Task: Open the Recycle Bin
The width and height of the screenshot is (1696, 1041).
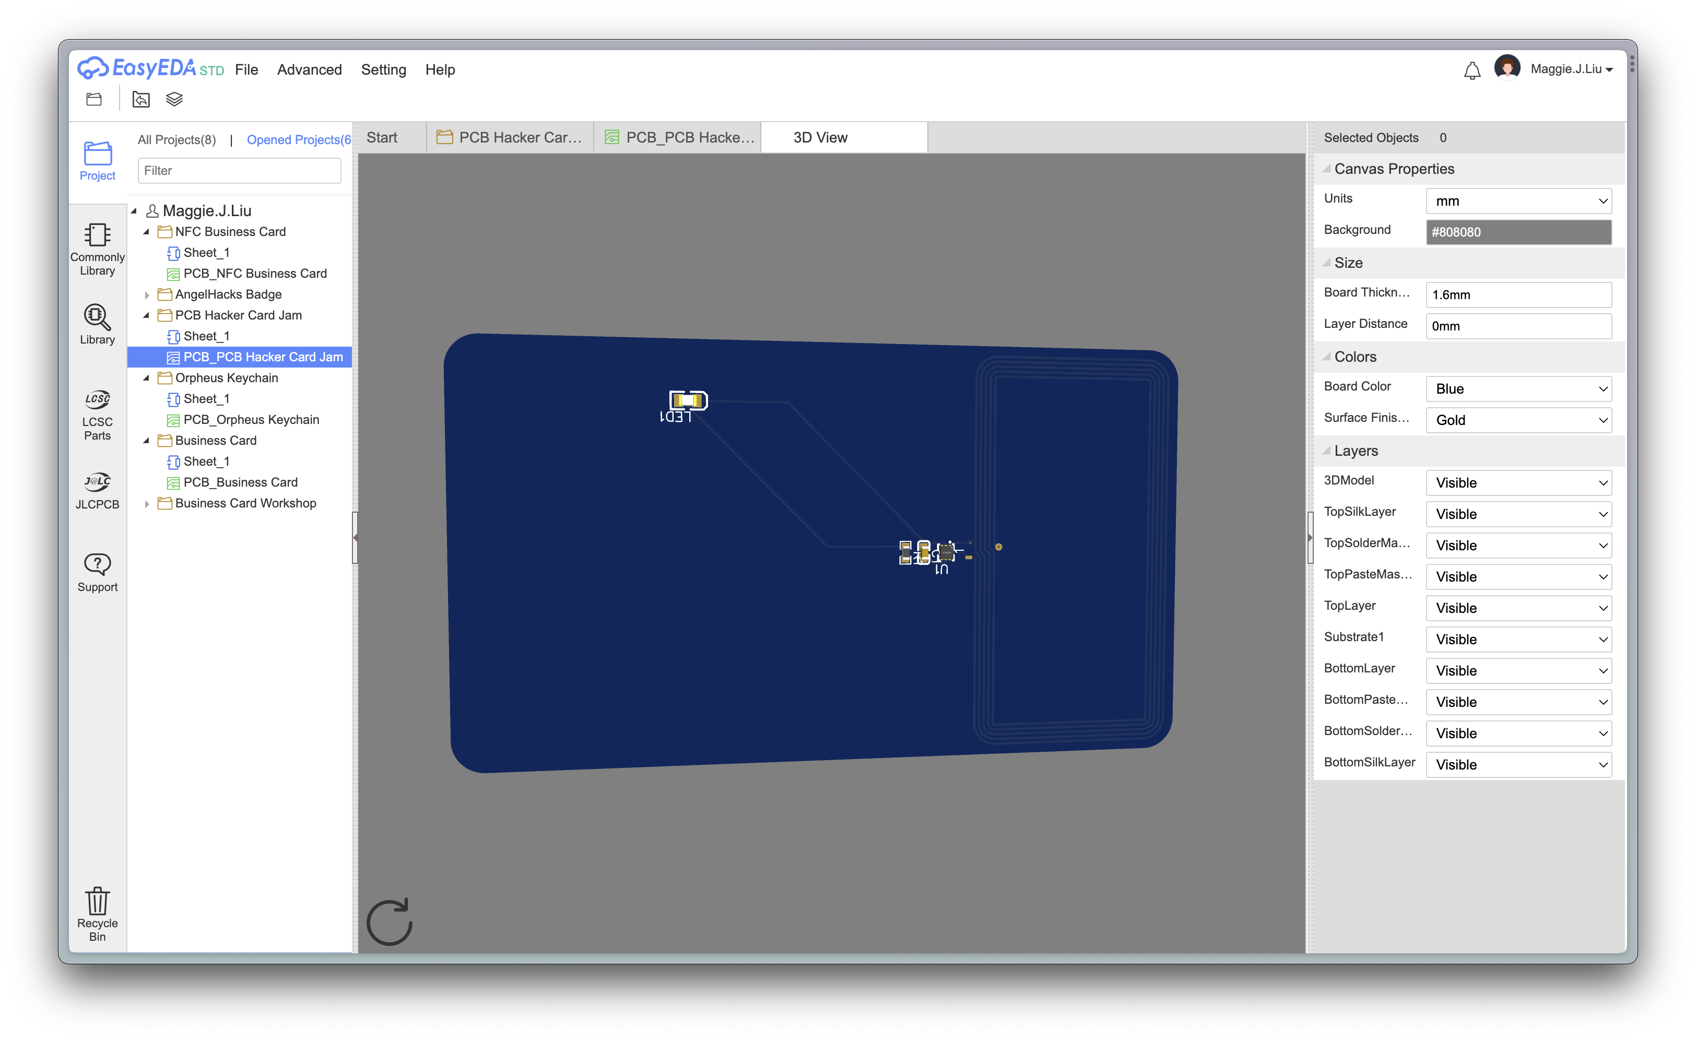Action: point(97,913)
